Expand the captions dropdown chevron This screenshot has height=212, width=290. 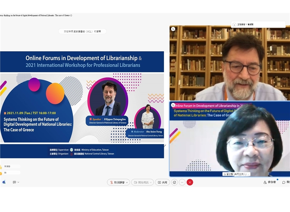pyautogui.click(x=18, y=182)
